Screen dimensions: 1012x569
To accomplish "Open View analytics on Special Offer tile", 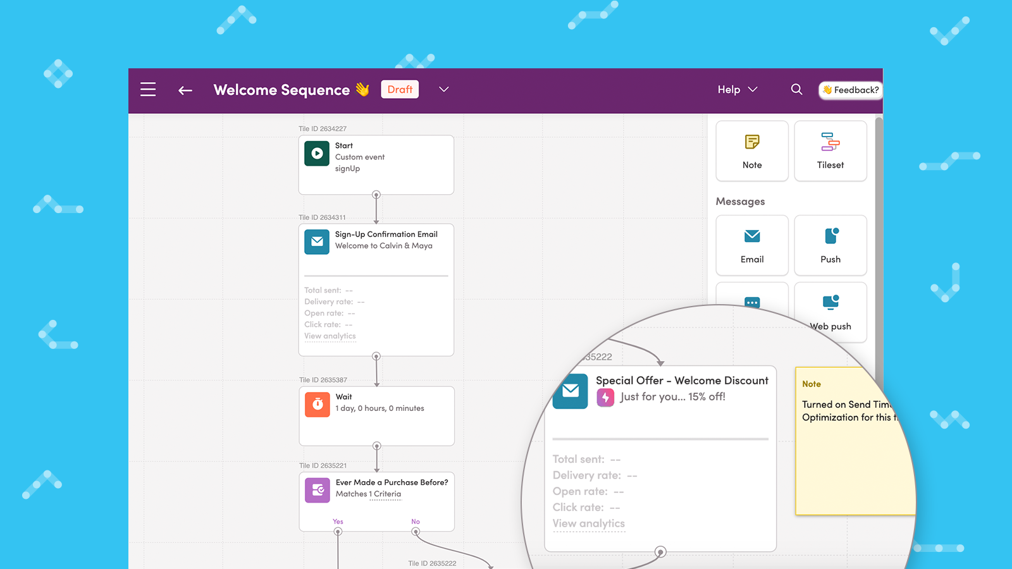I will point(588,523).
